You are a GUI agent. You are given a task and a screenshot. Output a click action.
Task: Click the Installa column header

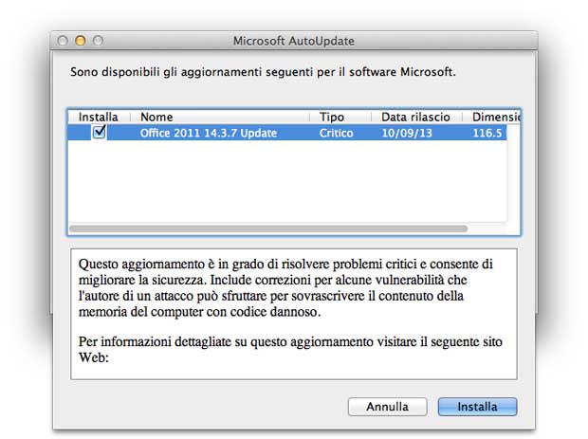coord(99,117)
